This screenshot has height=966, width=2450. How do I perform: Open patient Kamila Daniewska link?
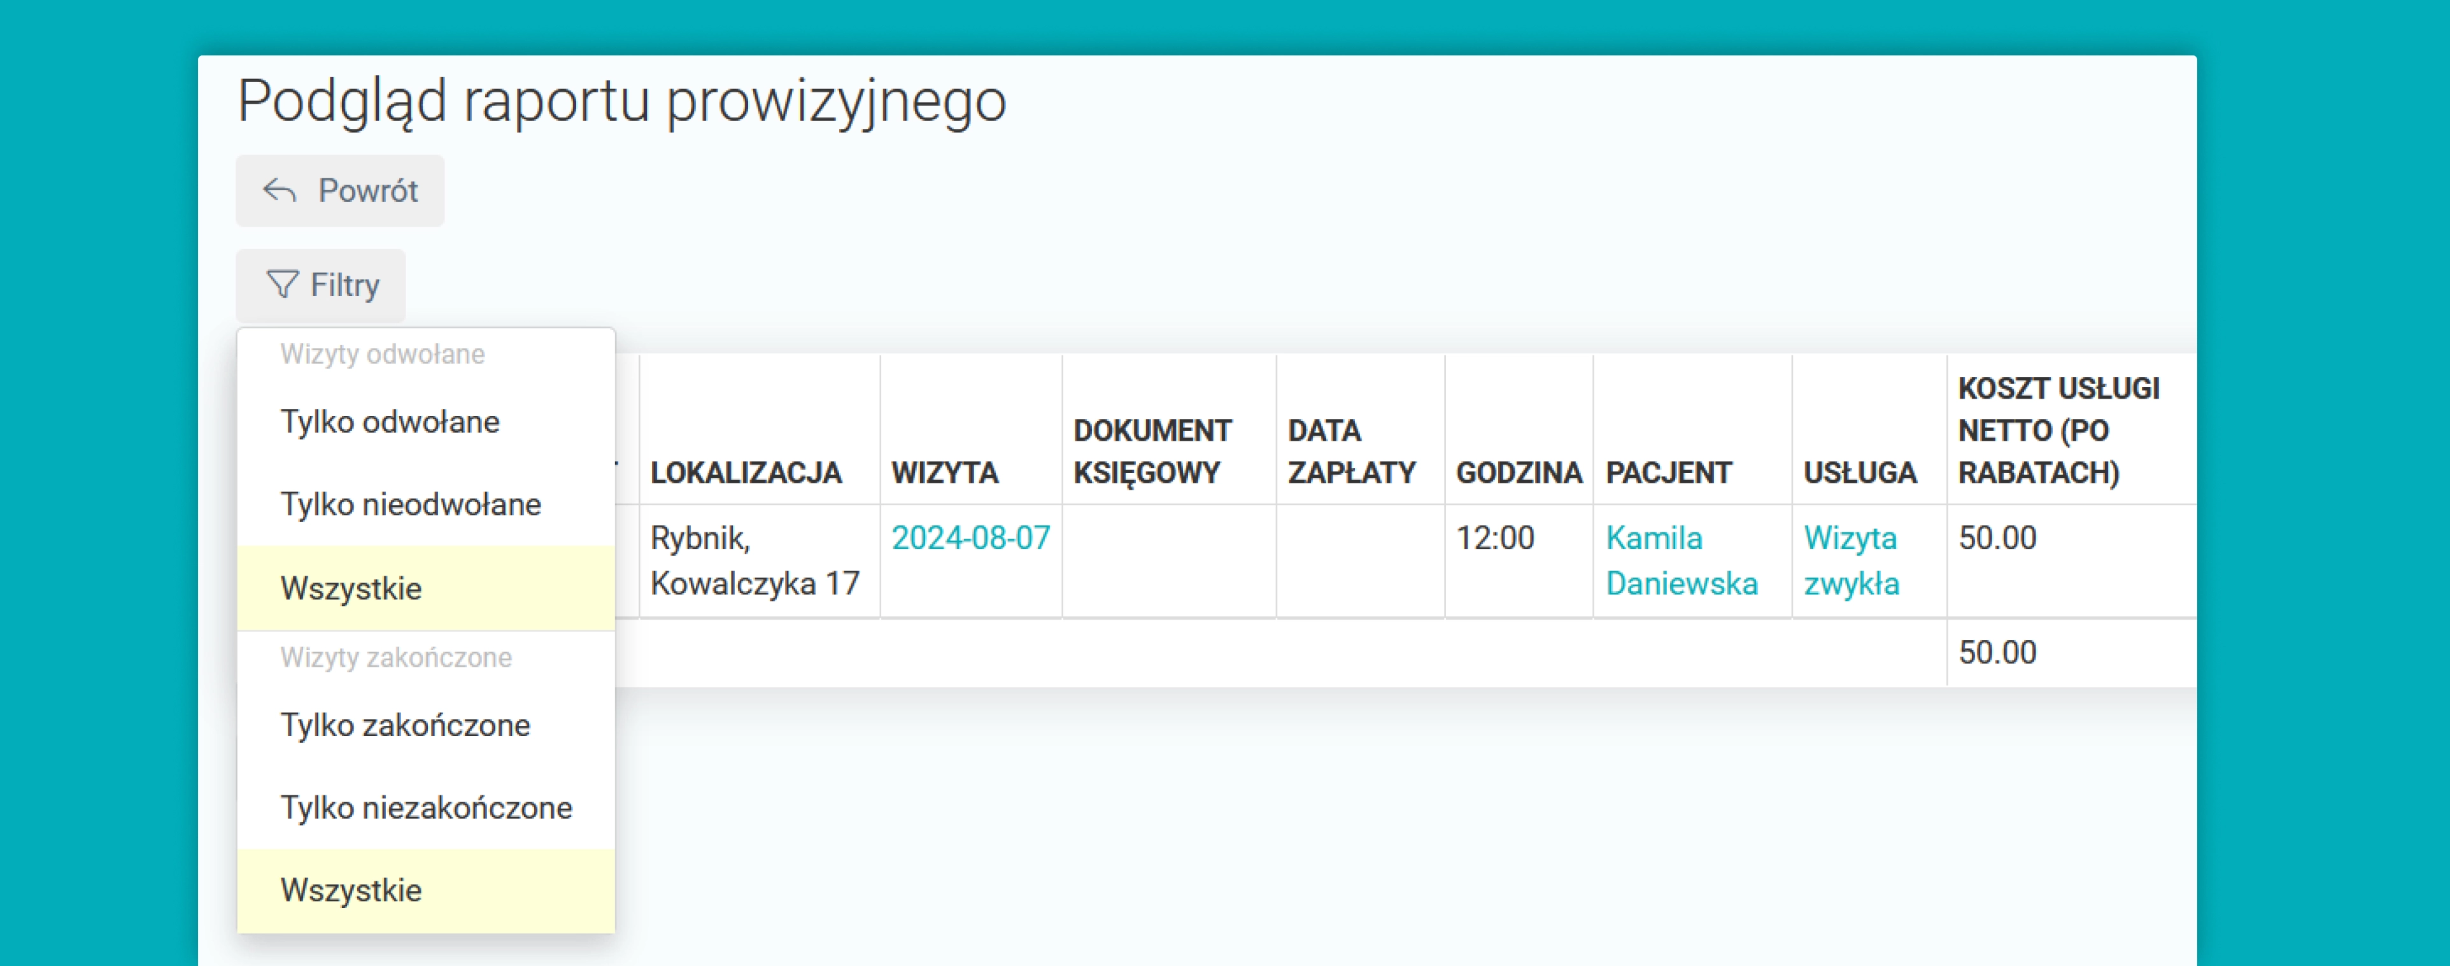[x=1681, y=561]
